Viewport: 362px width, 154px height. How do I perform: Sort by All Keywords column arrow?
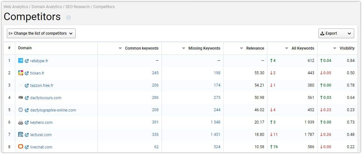coord(287,48)
